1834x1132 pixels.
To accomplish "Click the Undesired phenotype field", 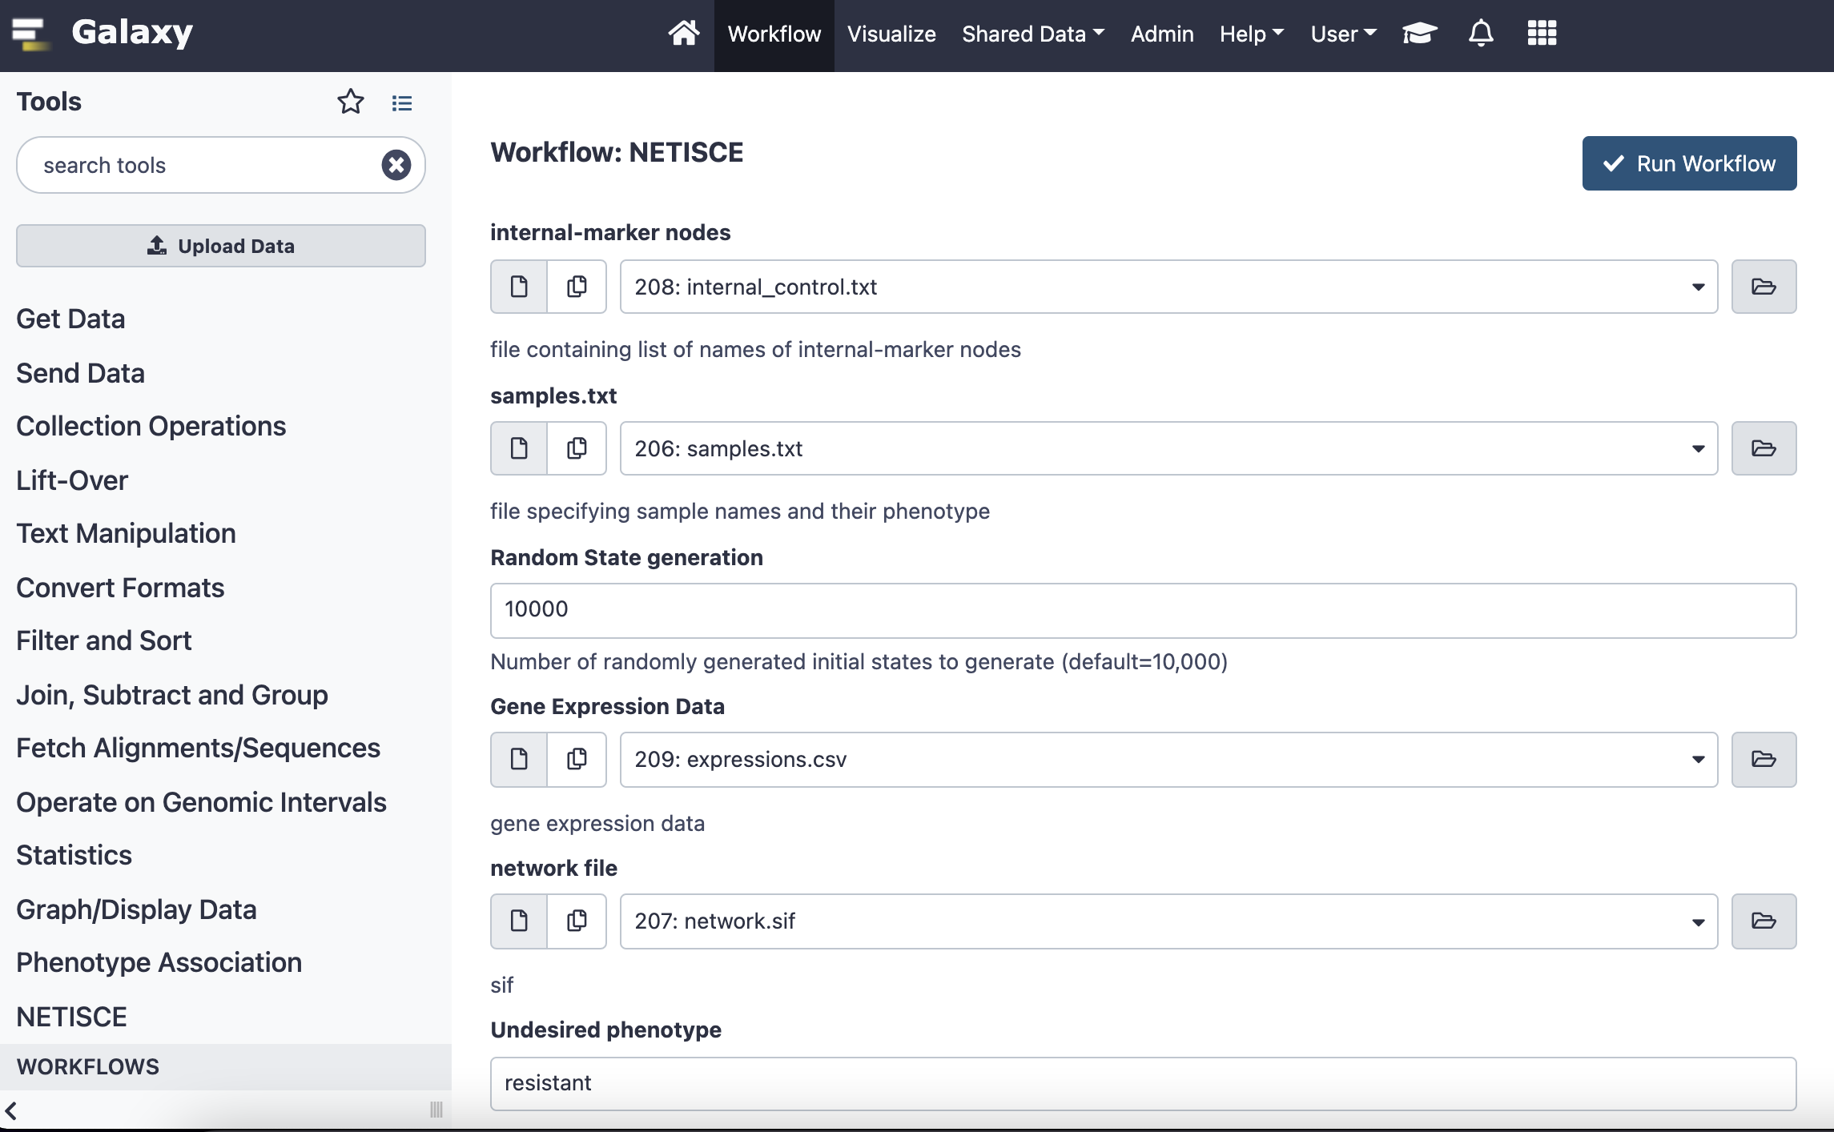I will point(1143,1083).
